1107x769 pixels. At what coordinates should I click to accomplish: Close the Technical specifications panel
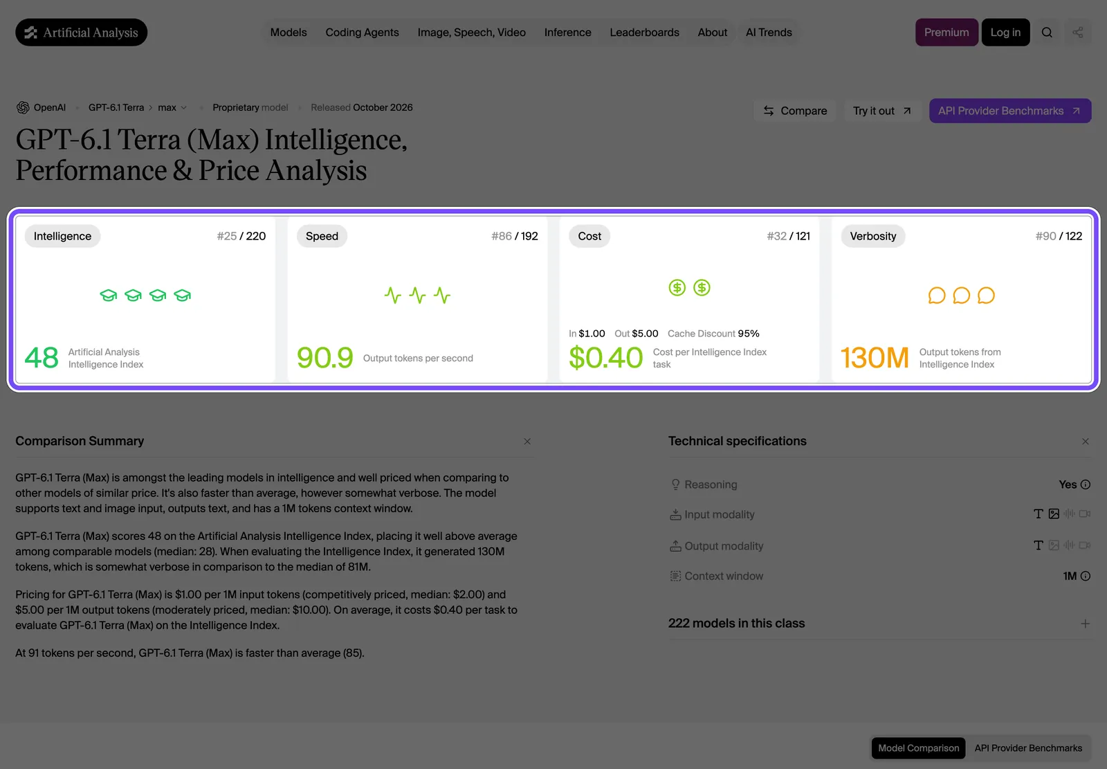(1086, 442)
